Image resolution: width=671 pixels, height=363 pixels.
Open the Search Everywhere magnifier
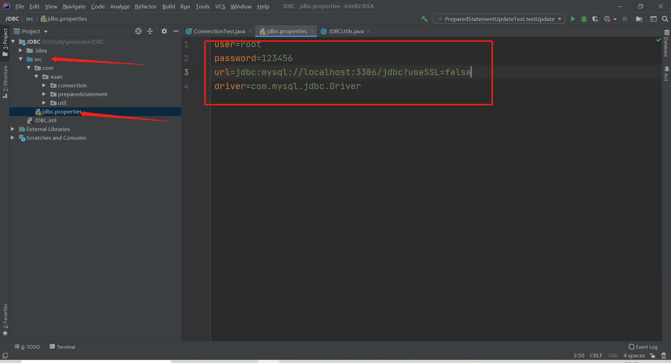pos(665,19)
